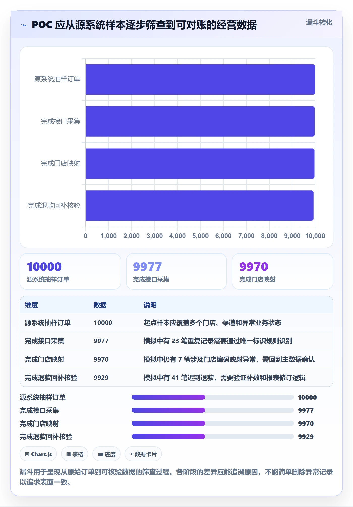Screen dimensions: 353x507
Task: Click the 完成退款回补核验 bar in the chart
Action: pos(200,206)
